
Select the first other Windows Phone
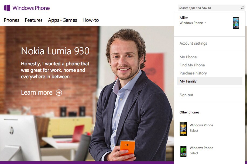[194, 131]
